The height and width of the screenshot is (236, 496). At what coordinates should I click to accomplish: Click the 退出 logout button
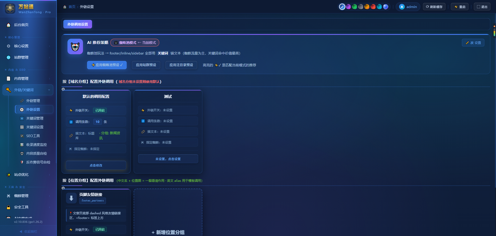pyautogui.click(x=482, y=7)
